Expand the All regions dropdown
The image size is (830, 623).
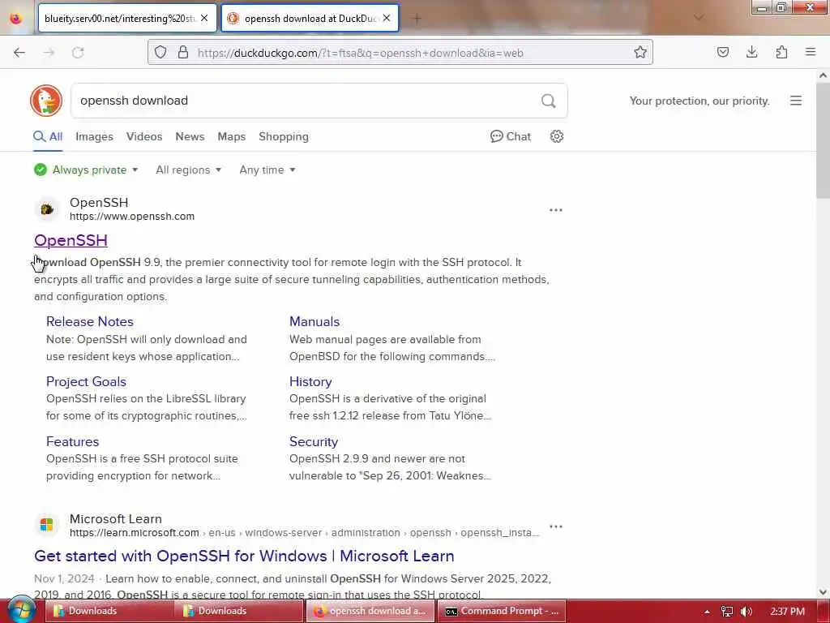(x=188, y=170)
